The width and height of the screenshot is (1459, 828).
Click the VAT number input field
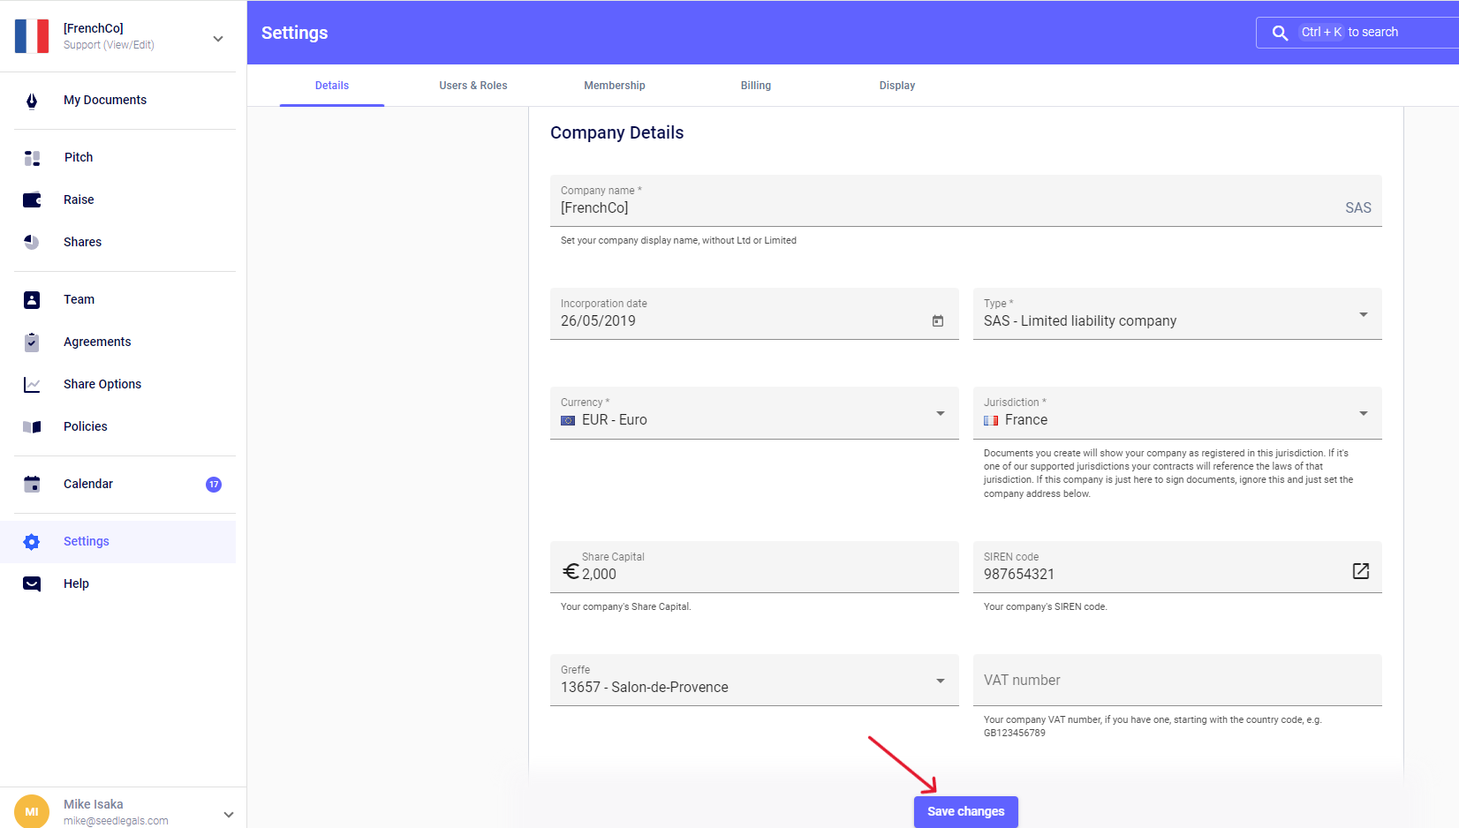coord(1176,681)
